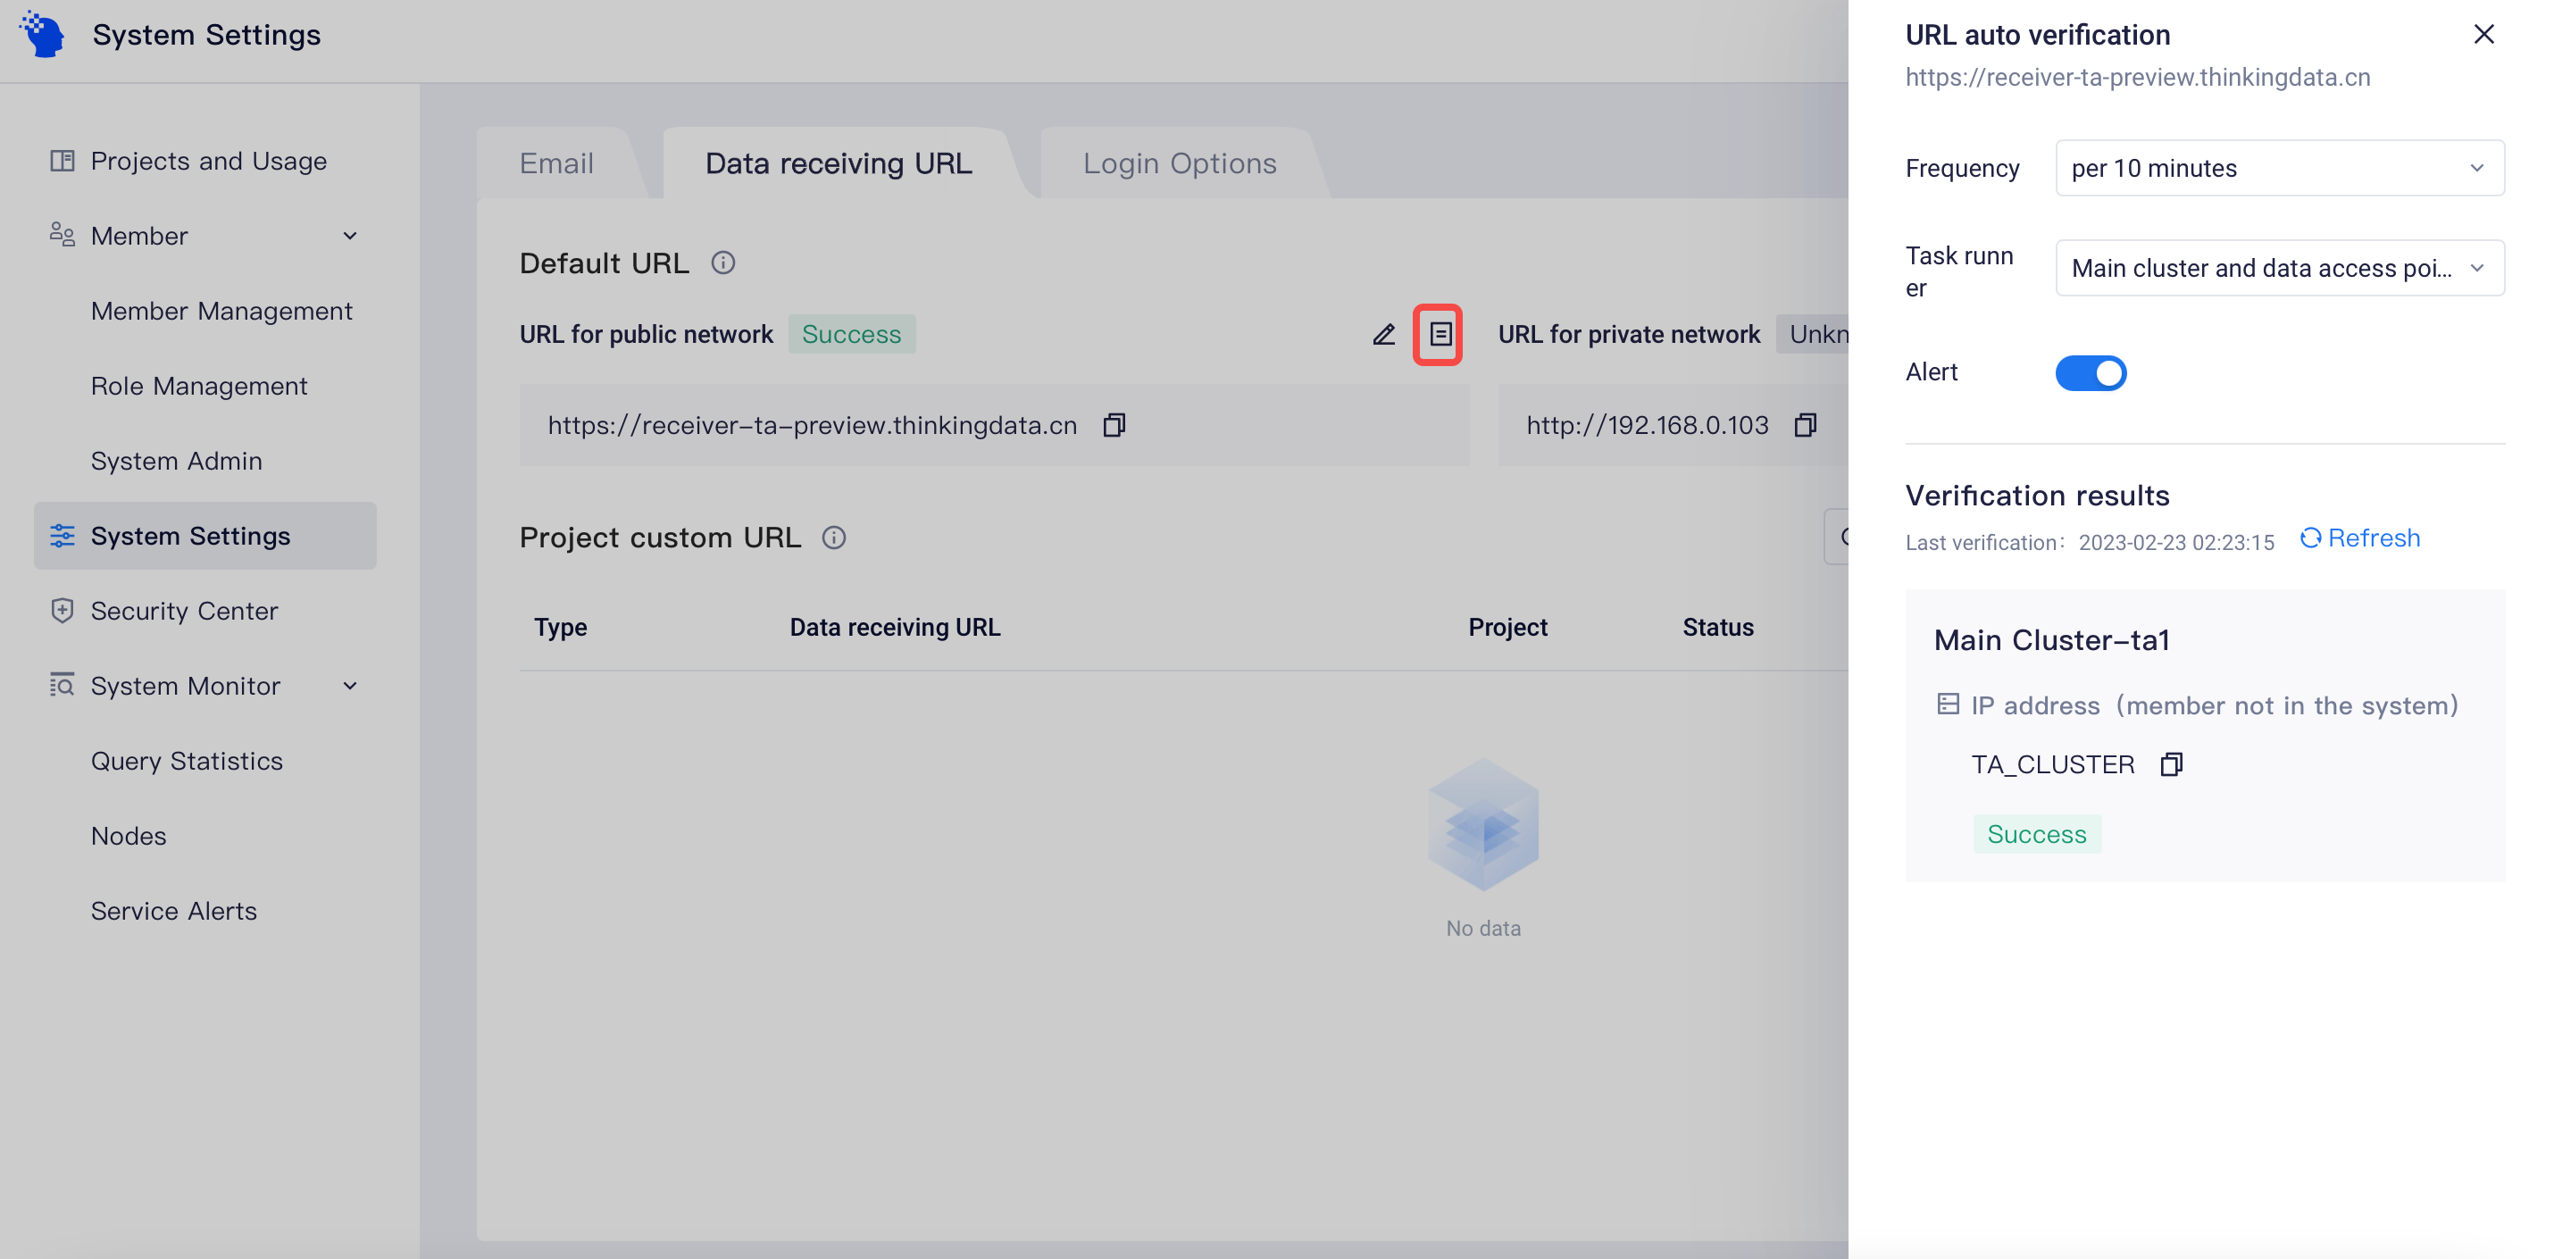Click the Project custom URL info icon

click(x=834, y=538)
